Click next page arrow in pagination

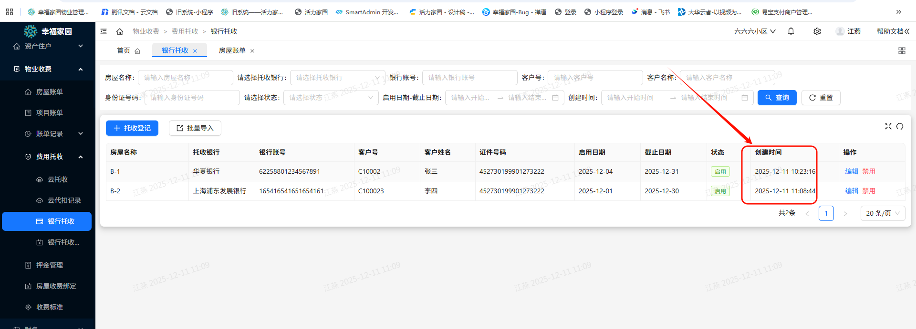click(845, 214)
